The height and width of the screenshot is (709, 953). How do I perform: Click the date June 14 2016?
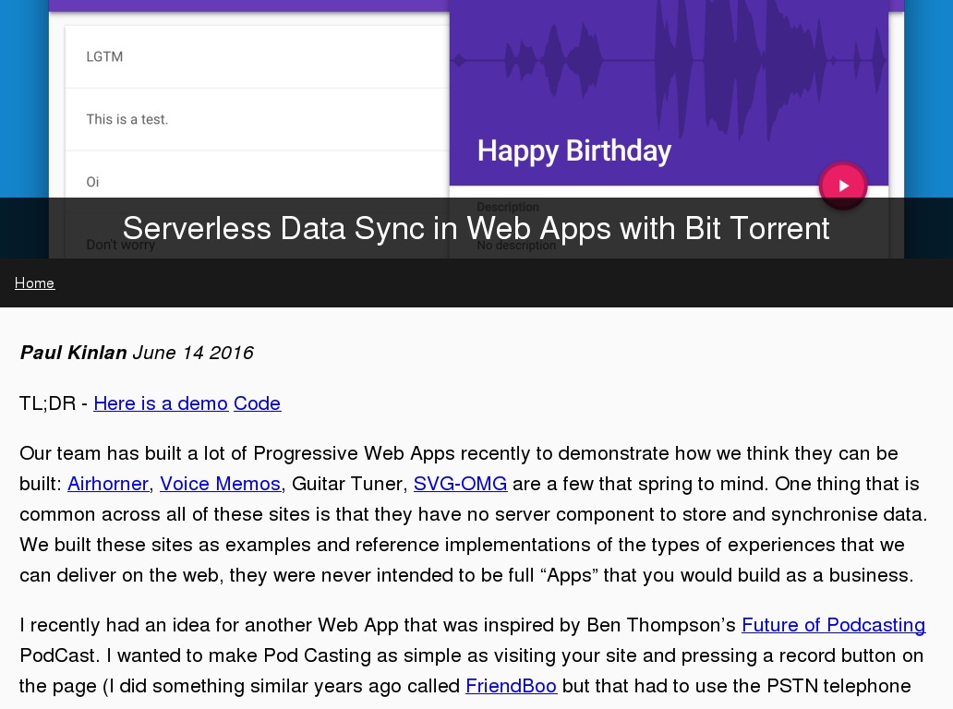[x=193, y=353]
